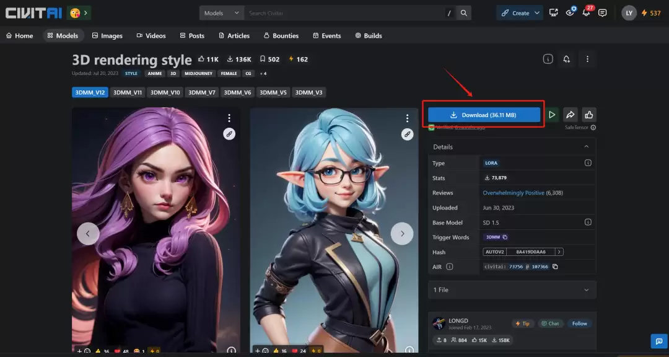Click the model info circle icon near title

548,59
